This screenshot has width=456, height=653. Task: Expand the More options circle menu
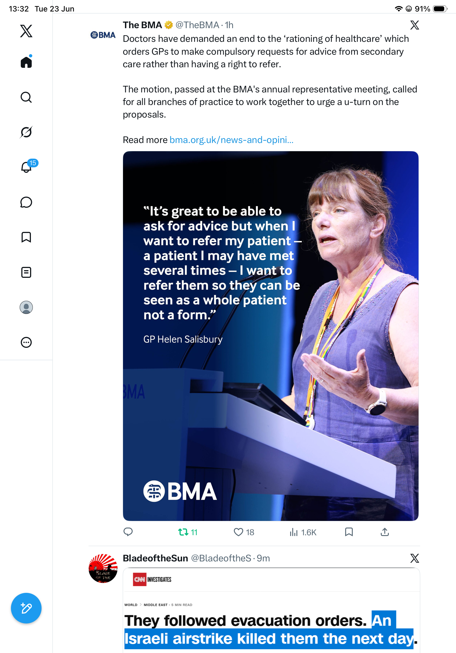pyautogui.click(x=26, y=342)
